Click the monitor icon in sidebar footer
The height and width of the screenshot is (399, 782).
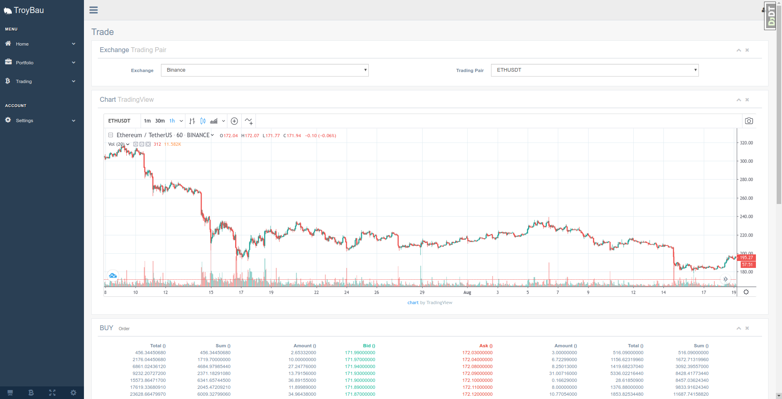[10, 393]
